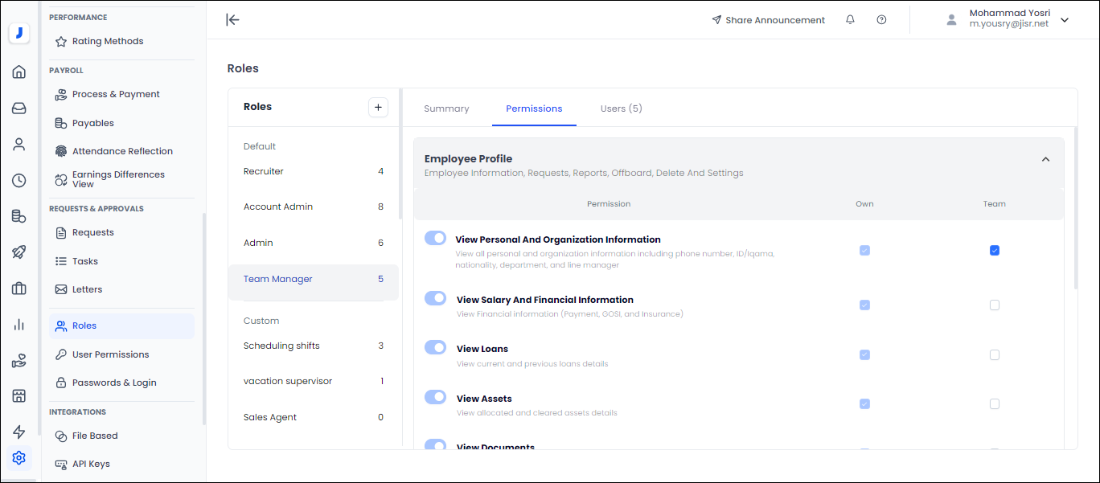Turn off the View Loans toggle
The height and width of the screenshot is (483, 1100).
(x=435, y=347)
